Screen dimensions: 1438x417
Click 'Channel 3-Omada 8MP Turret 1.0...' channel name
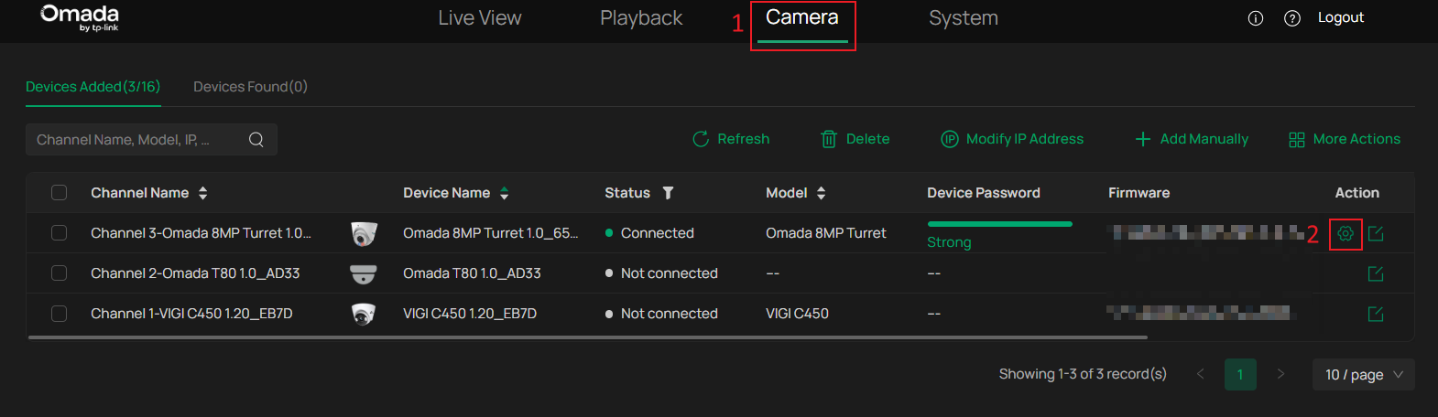pos(201,233)
